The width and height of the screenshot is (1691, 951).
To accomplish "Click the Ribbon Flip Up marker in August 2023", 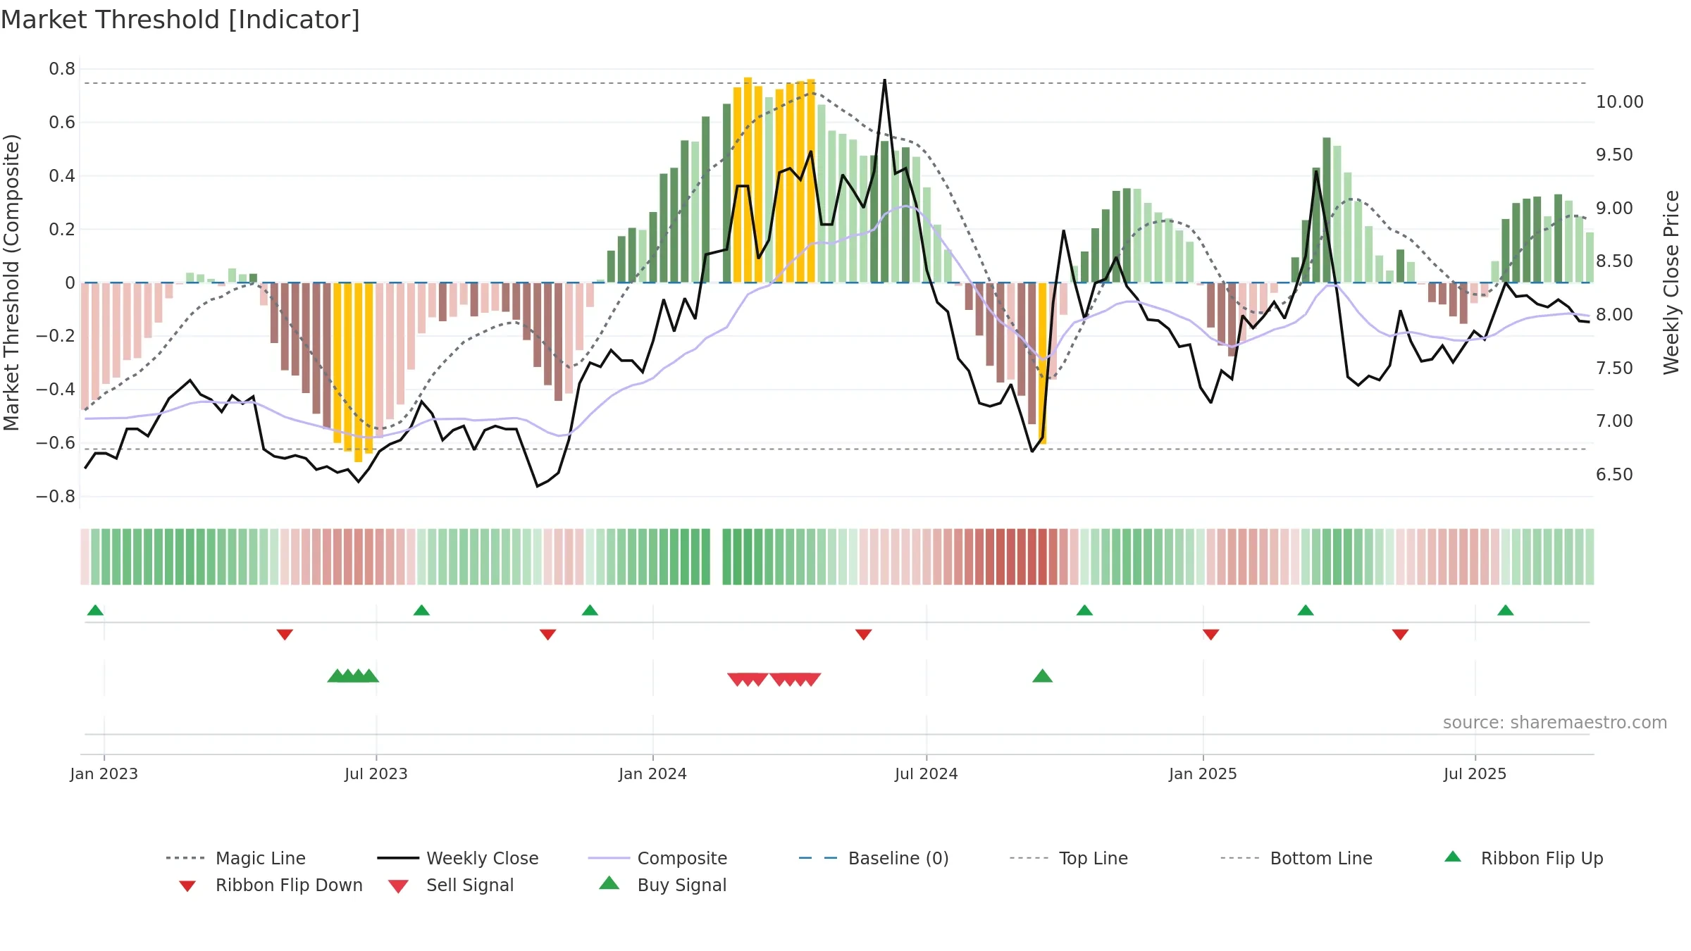I will pyautogui.click(x=421, y=610).
